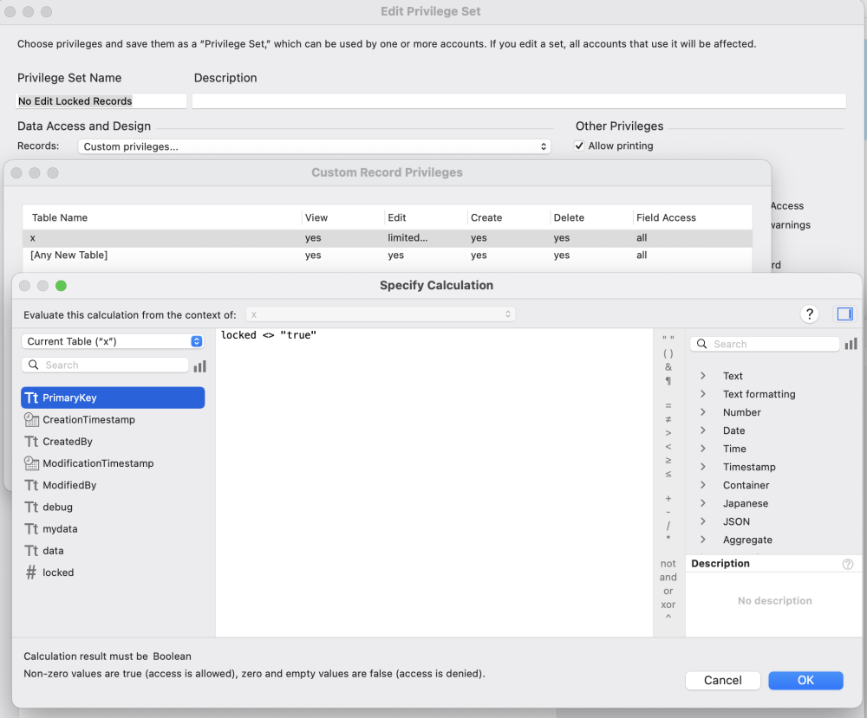
Task: Click the help question mark button
Action: pyautogui.click(x=810, y=314)
